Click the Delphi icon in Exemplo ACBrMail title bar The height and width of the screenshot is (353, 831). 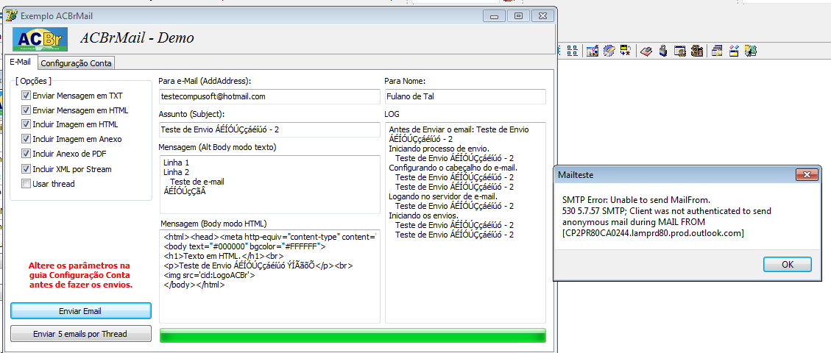(10, 16)
